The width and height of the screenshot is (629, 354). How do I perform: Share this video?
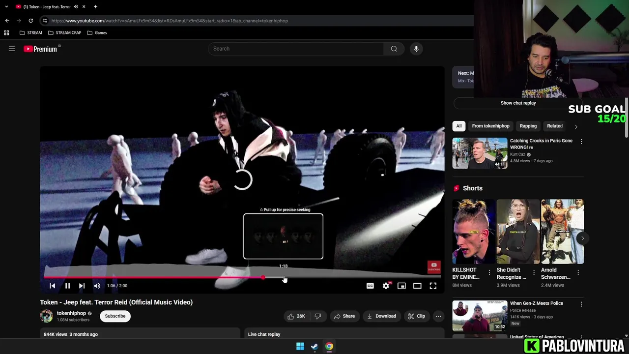(x=344, y=316)
